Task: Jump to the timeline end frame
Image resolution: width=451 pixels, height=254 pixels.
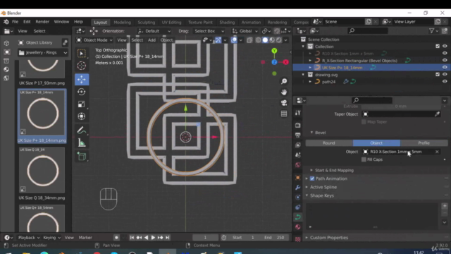Action: (x=168, y=238)
